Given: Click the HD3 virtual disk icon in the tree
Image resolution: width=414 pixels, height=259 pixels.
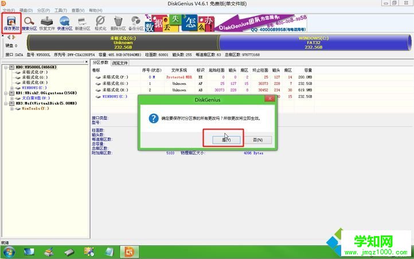Looking at the screenshot, I should tap(12, 103).
